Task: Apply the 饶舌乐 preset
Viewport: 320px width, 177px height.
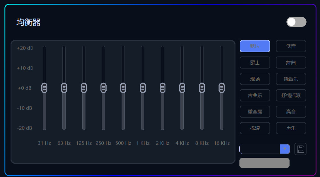Action: coord(291,79)
